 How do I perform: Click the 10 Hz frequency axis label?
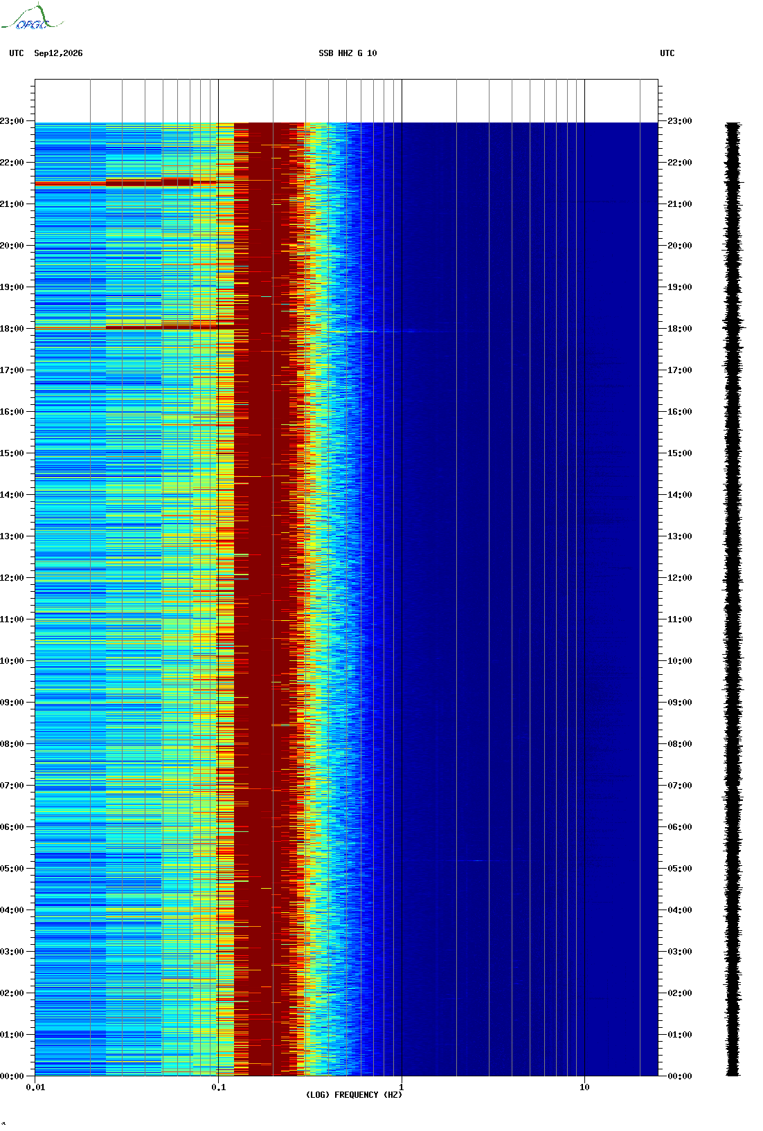click(584, 1087)
